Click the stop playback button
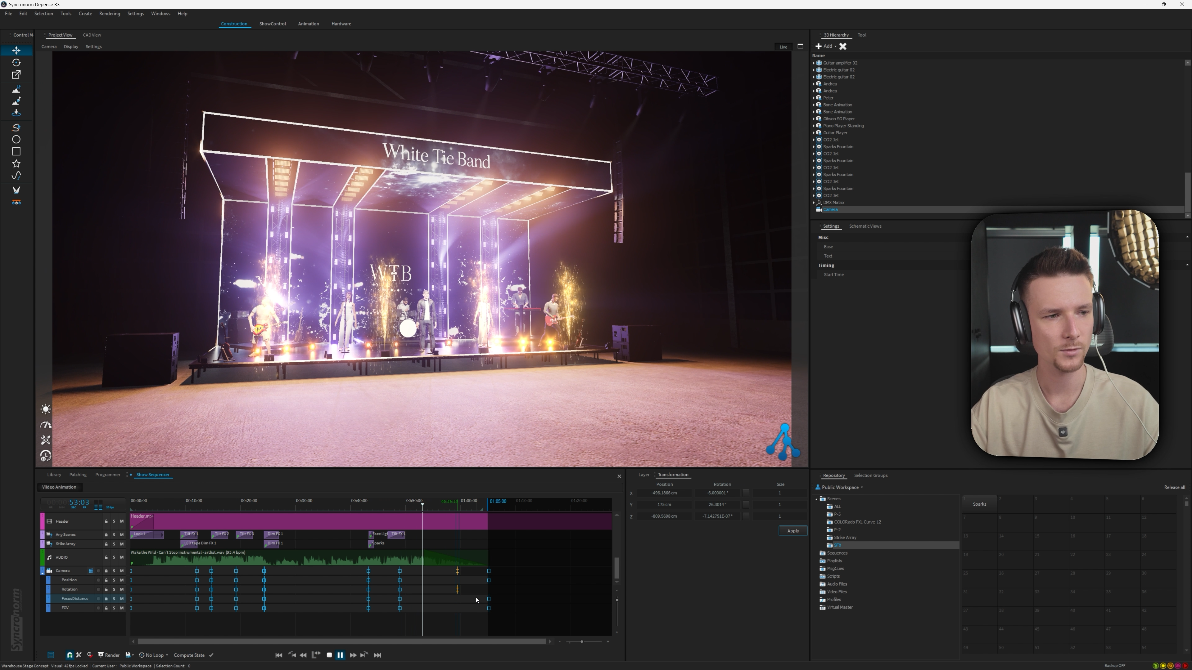 (329, 655)
